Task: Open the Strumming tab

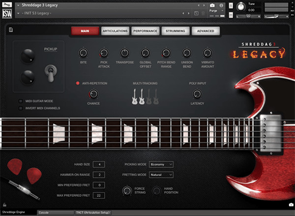Action: (176, 31)
